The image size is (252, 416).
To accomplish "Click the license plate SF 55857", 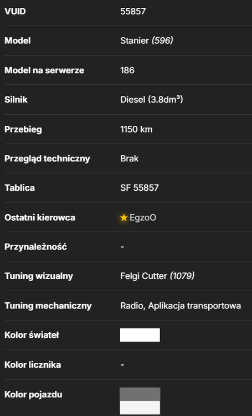I will coord(140,188).
